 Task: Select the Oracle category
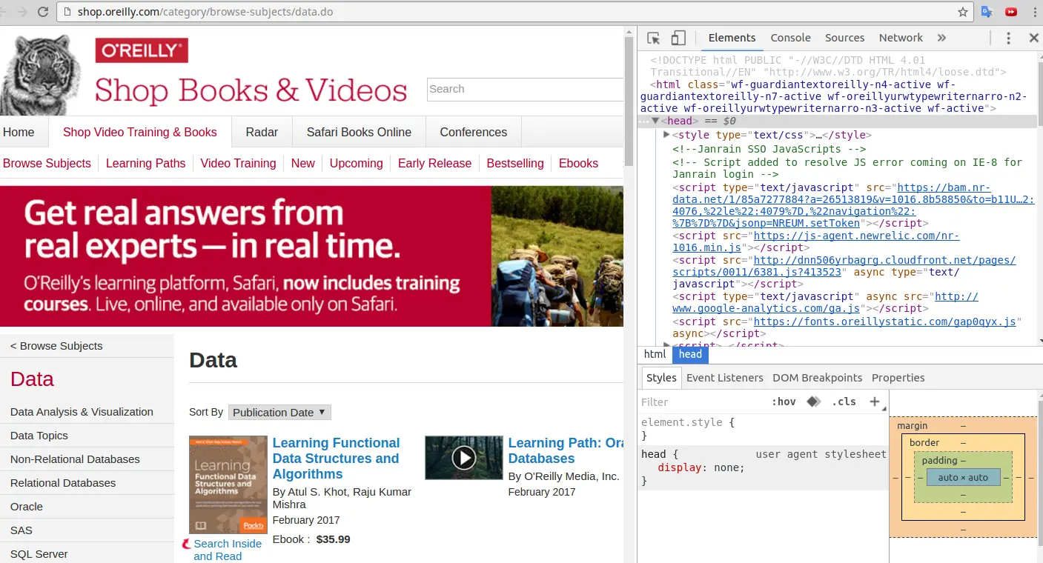27,507
